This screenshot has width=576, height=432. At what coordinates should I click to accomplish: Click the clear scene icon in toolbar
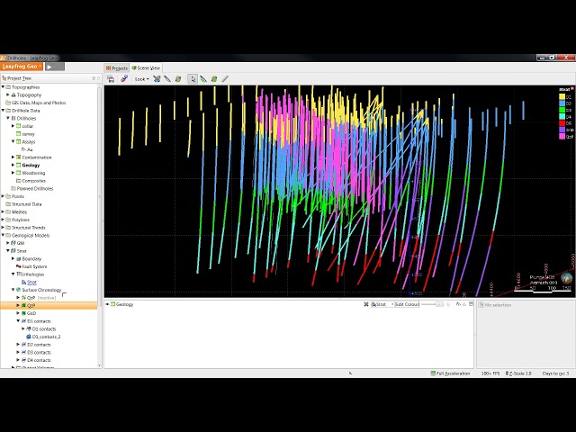click(x=124, y=79)
